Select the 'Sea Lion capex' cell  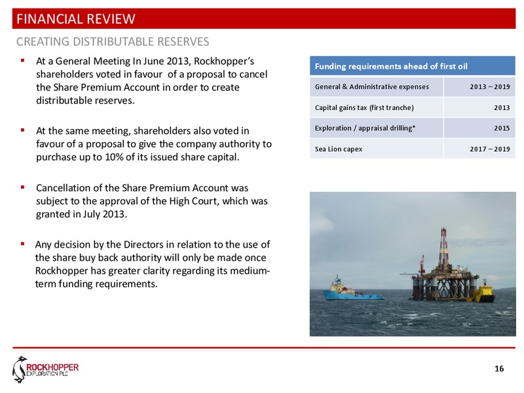coord(376,149)
